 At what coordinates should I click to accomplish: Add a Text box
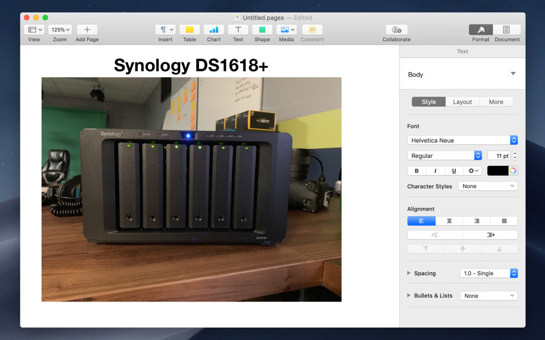click(x=238, y=30)
